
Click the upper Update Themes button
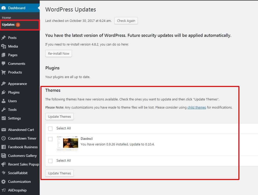[x=60, y=117]
